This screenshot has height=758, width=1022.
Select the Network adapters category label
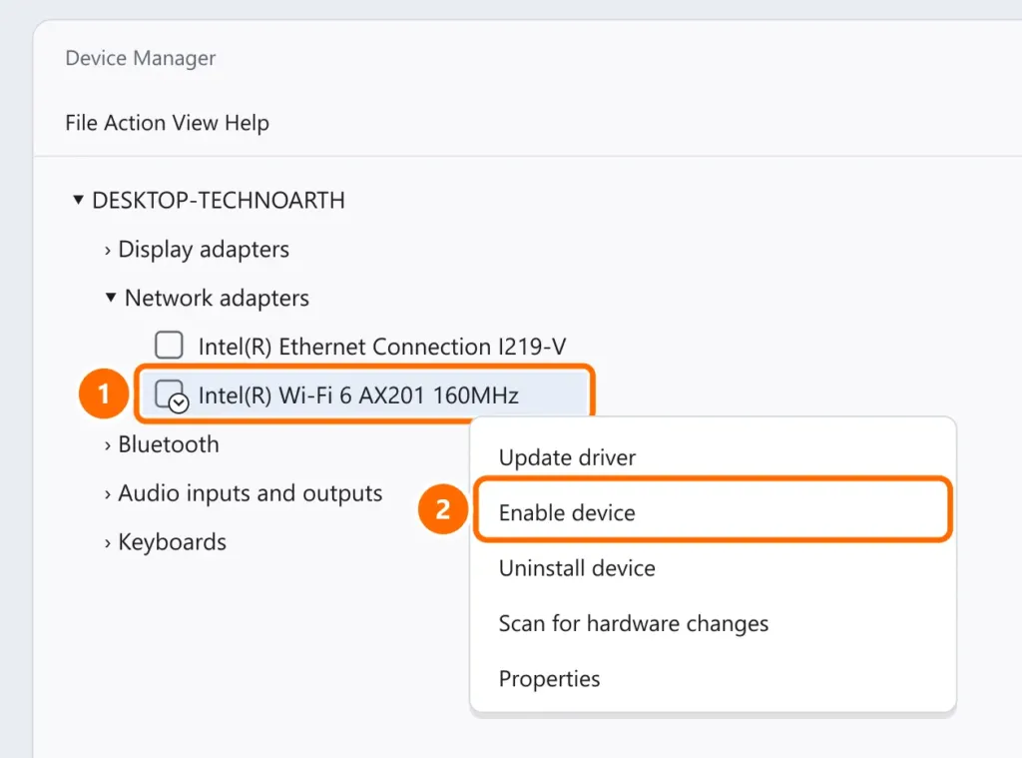[217, 299]
